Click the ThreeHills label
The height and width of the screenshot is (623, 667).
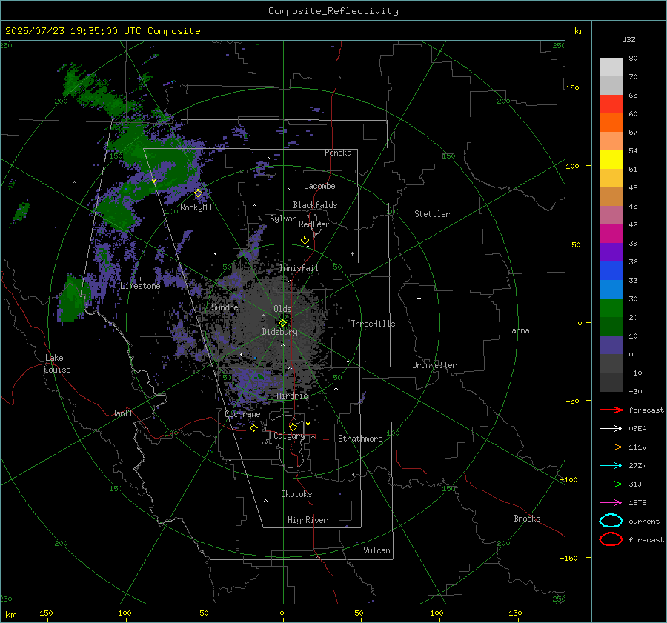pyautogui.click(x=373, y=324)
